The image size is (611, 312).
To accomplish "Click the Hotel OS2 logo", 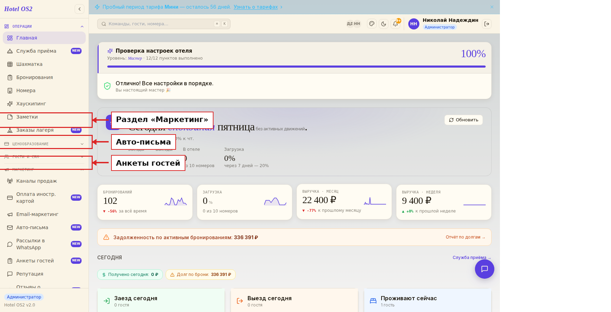I will (x=18, y=9).
